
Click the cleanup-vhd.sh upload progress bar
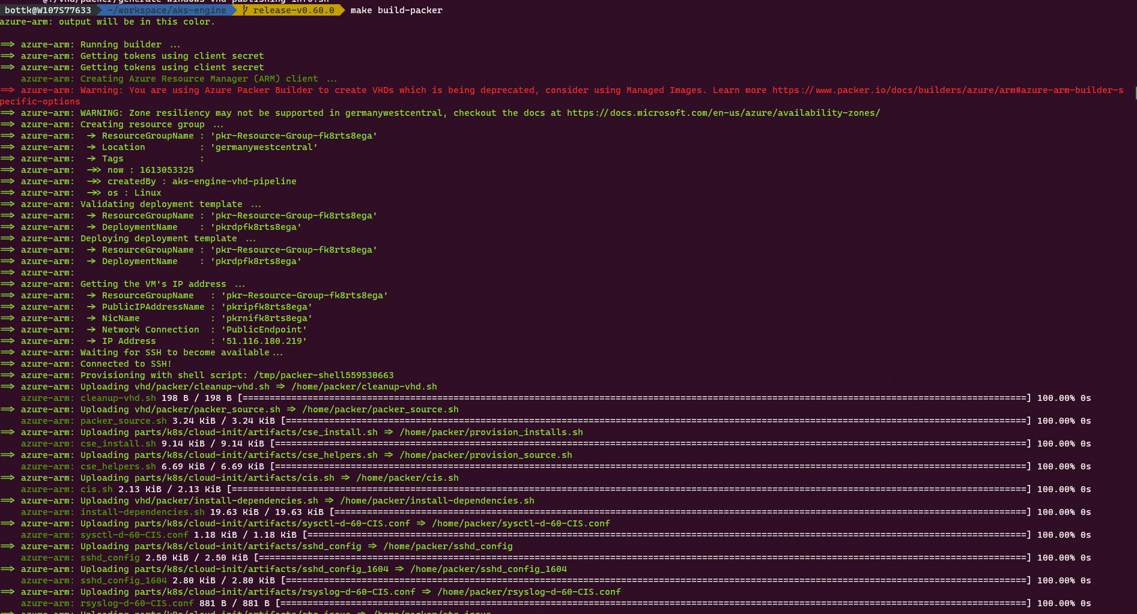click(634, 398)
